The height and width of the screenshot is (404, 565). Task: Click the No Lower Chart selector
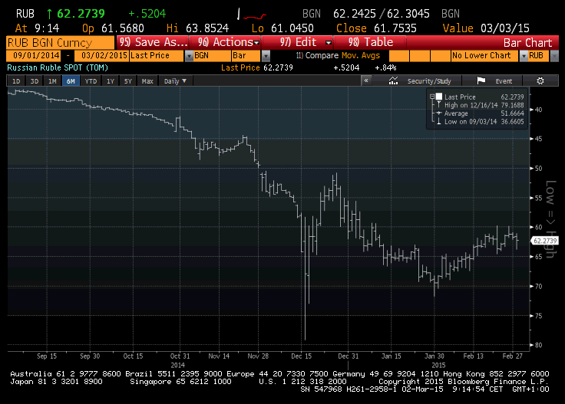[484, 56]
